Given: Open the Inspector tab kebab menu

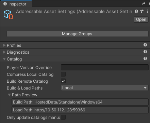Looking at the screenshot, I should click(149, 3).
